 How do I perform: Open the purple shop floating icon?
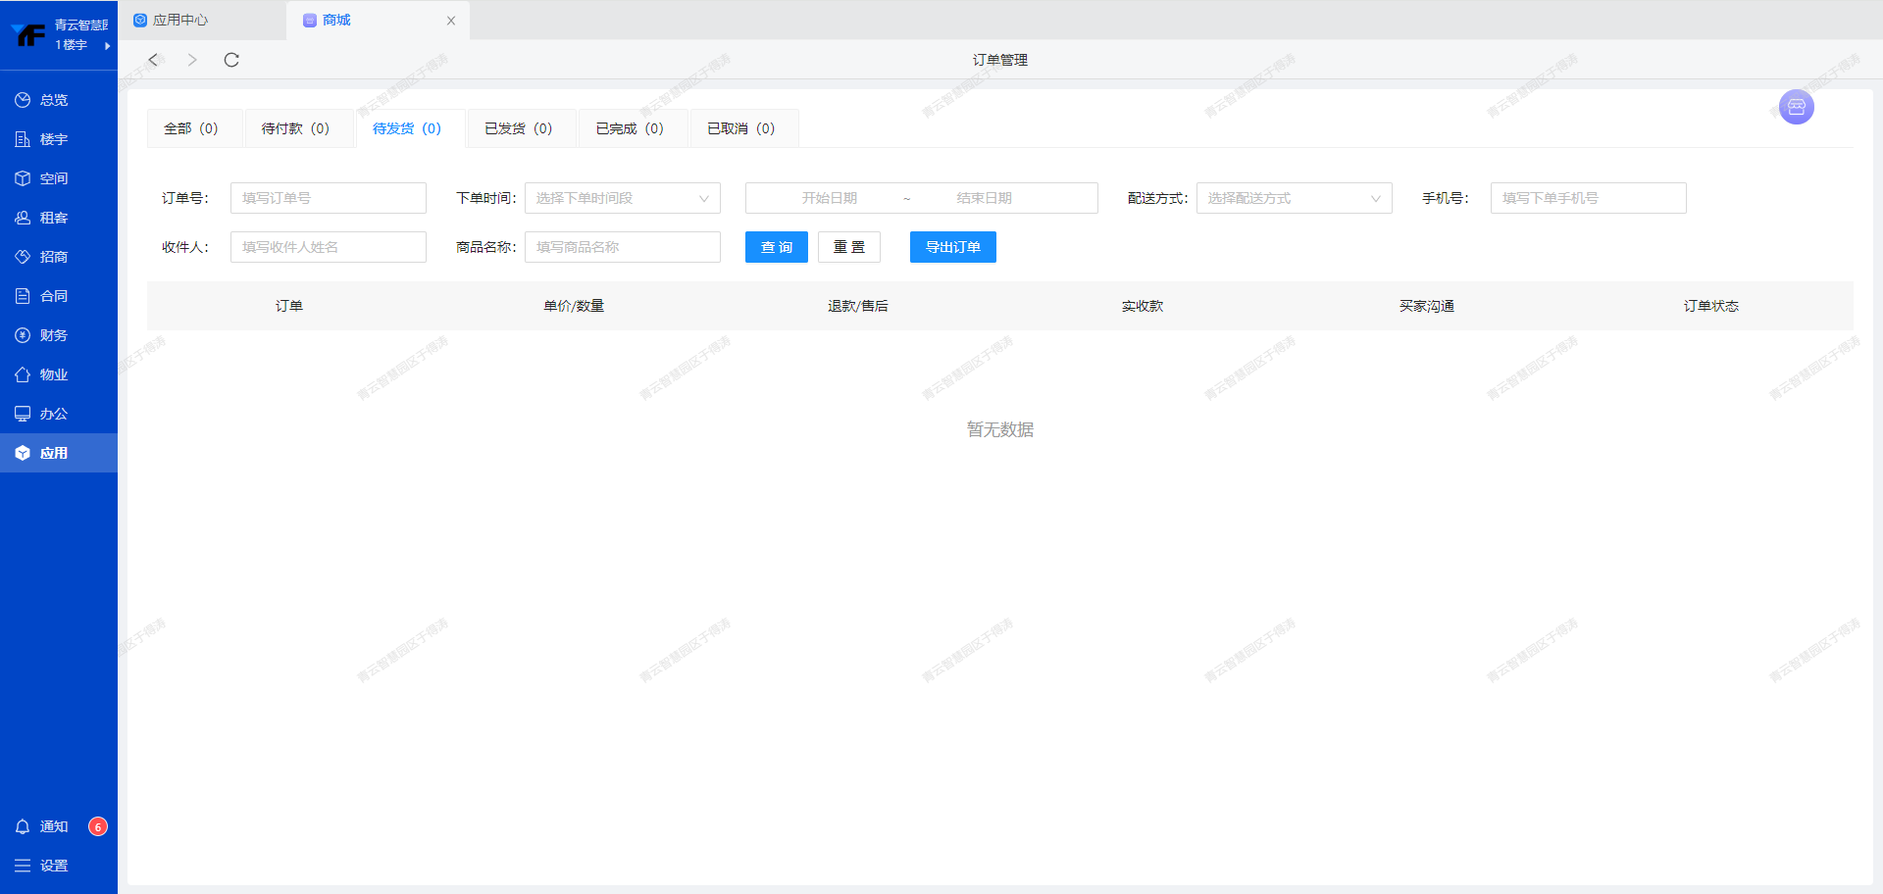[x=1796, y=107]
